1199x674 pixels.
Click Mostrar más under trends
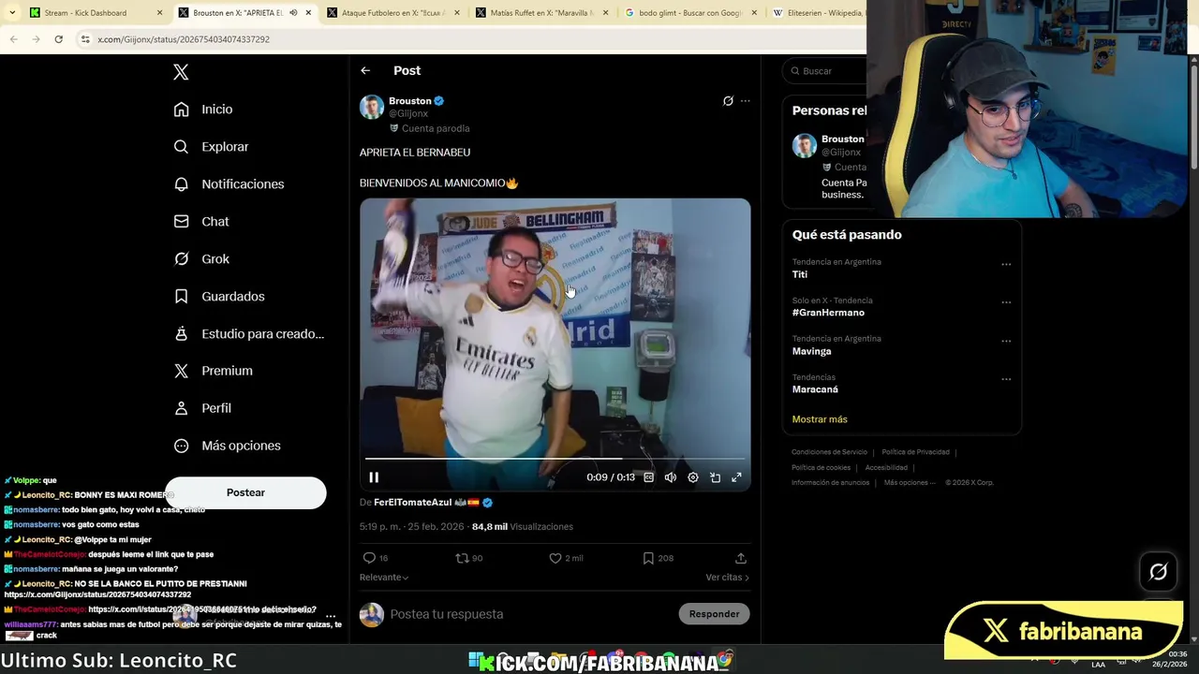[x=820, y=419]
